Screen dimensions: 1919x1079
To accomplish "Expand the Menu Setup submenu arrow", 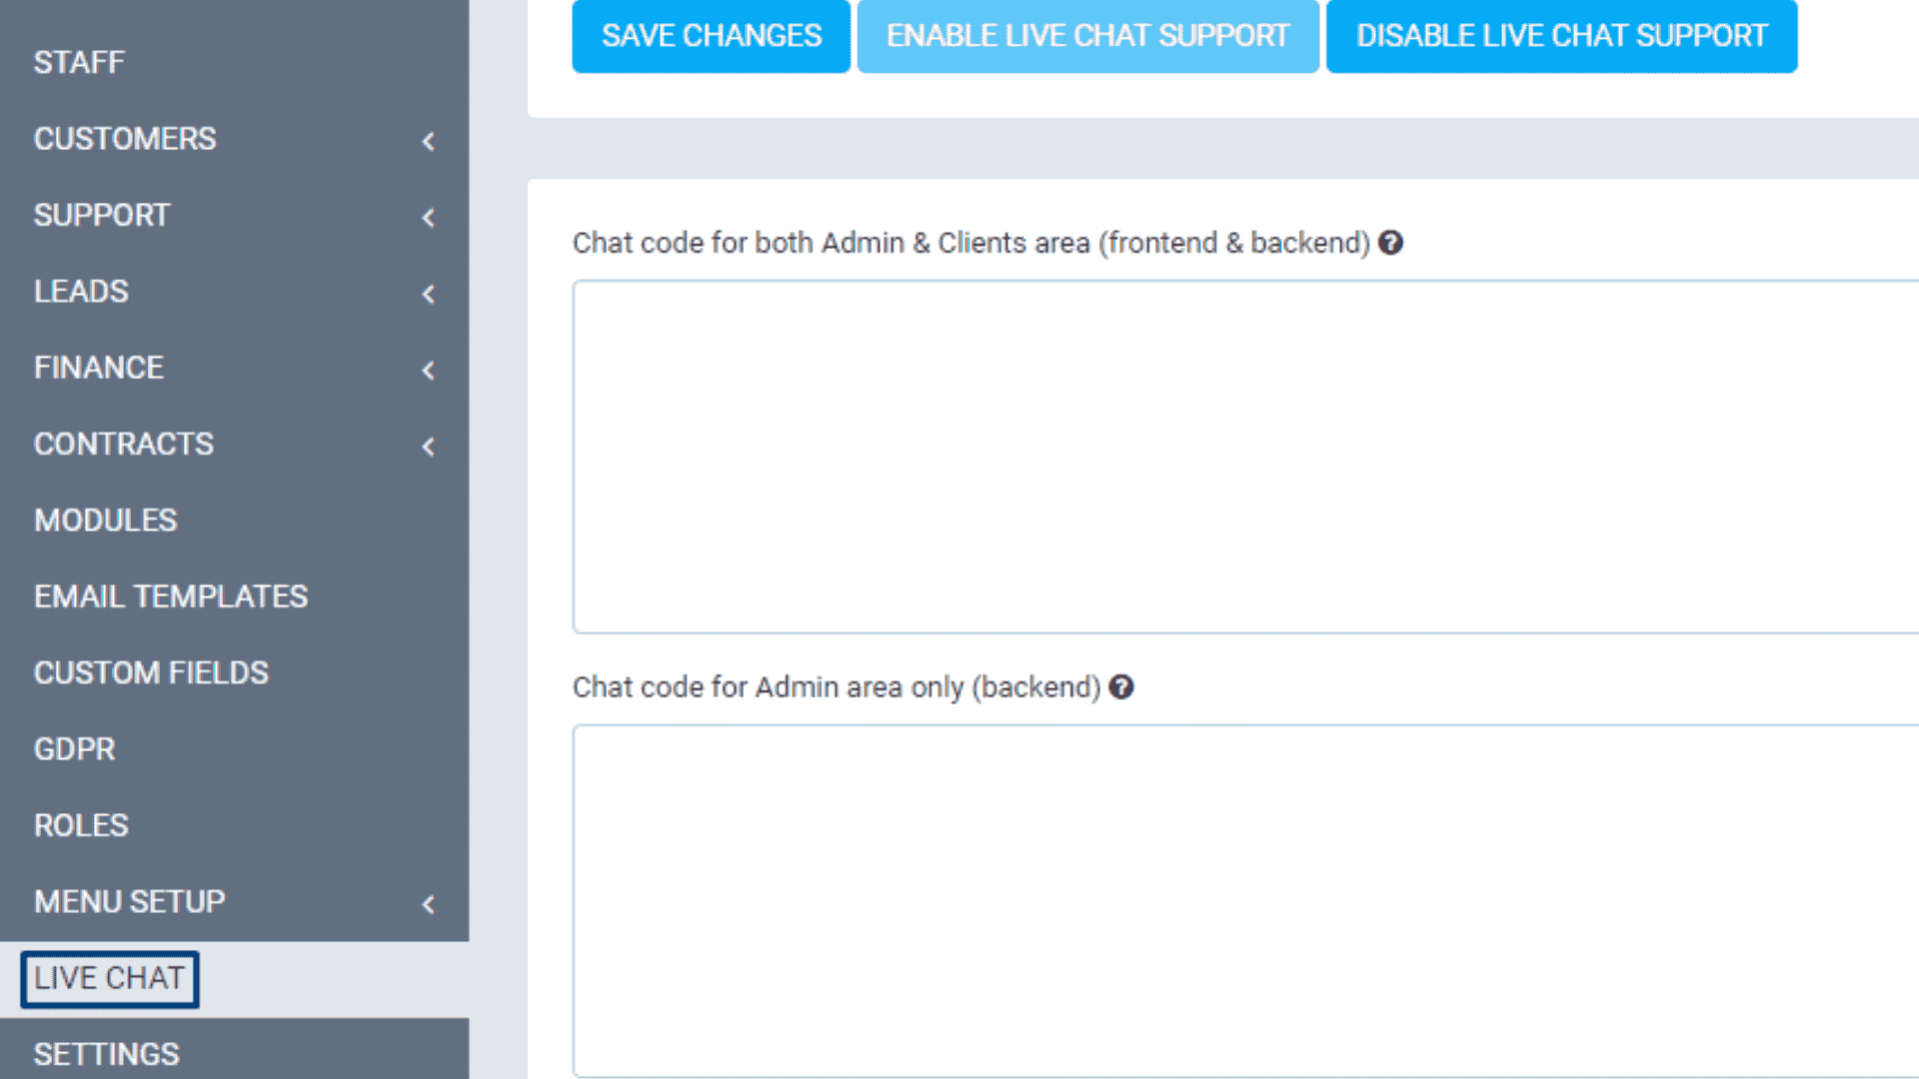I will click(x=429, y=904).
